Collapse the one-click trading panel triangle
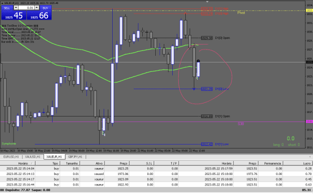This screenshot has height=194, width=313. click(2, 3)
